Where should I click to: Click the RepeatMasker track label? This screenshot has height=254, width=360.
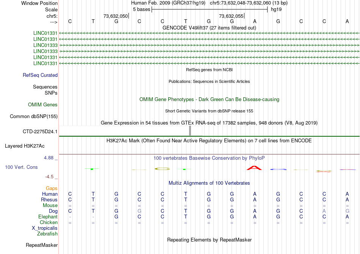(x=42, y=245)
